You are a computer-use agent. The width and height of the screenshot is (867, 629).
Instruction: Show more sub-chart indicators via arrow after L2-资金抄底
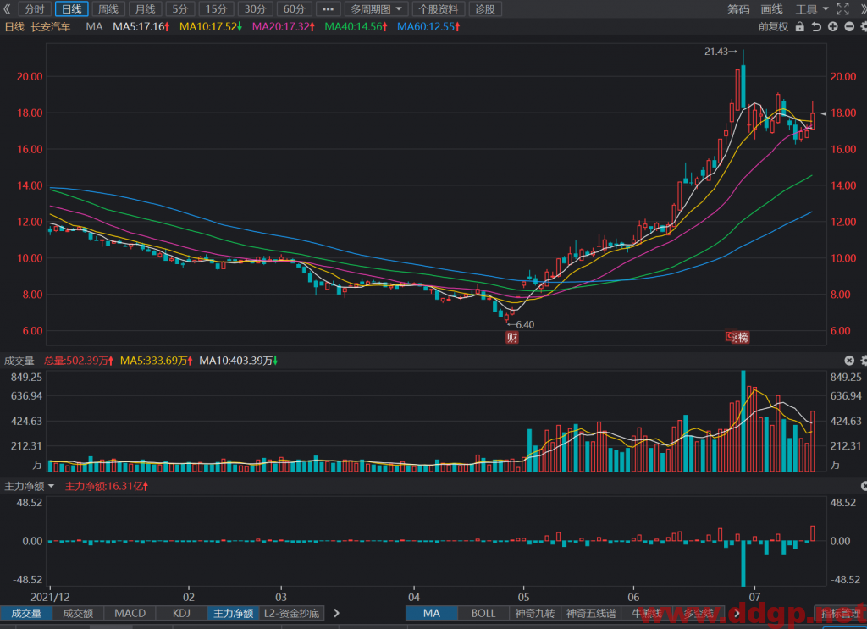tap(335, 613)
